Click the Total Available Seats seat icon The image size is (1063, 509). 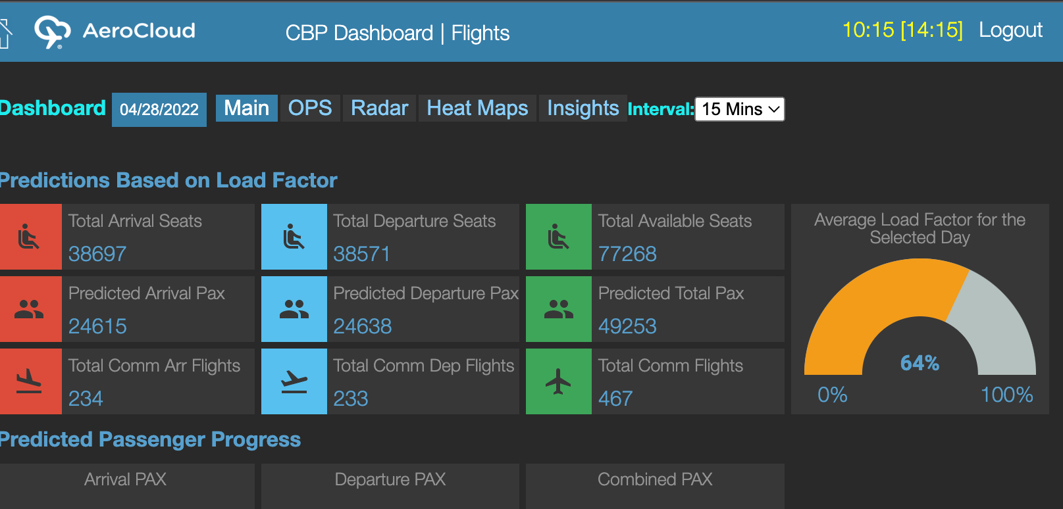[559, 237]
